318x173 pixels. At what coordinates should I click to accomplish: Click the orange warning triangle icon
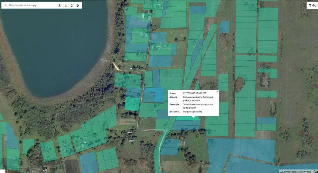tap(66, 5)
